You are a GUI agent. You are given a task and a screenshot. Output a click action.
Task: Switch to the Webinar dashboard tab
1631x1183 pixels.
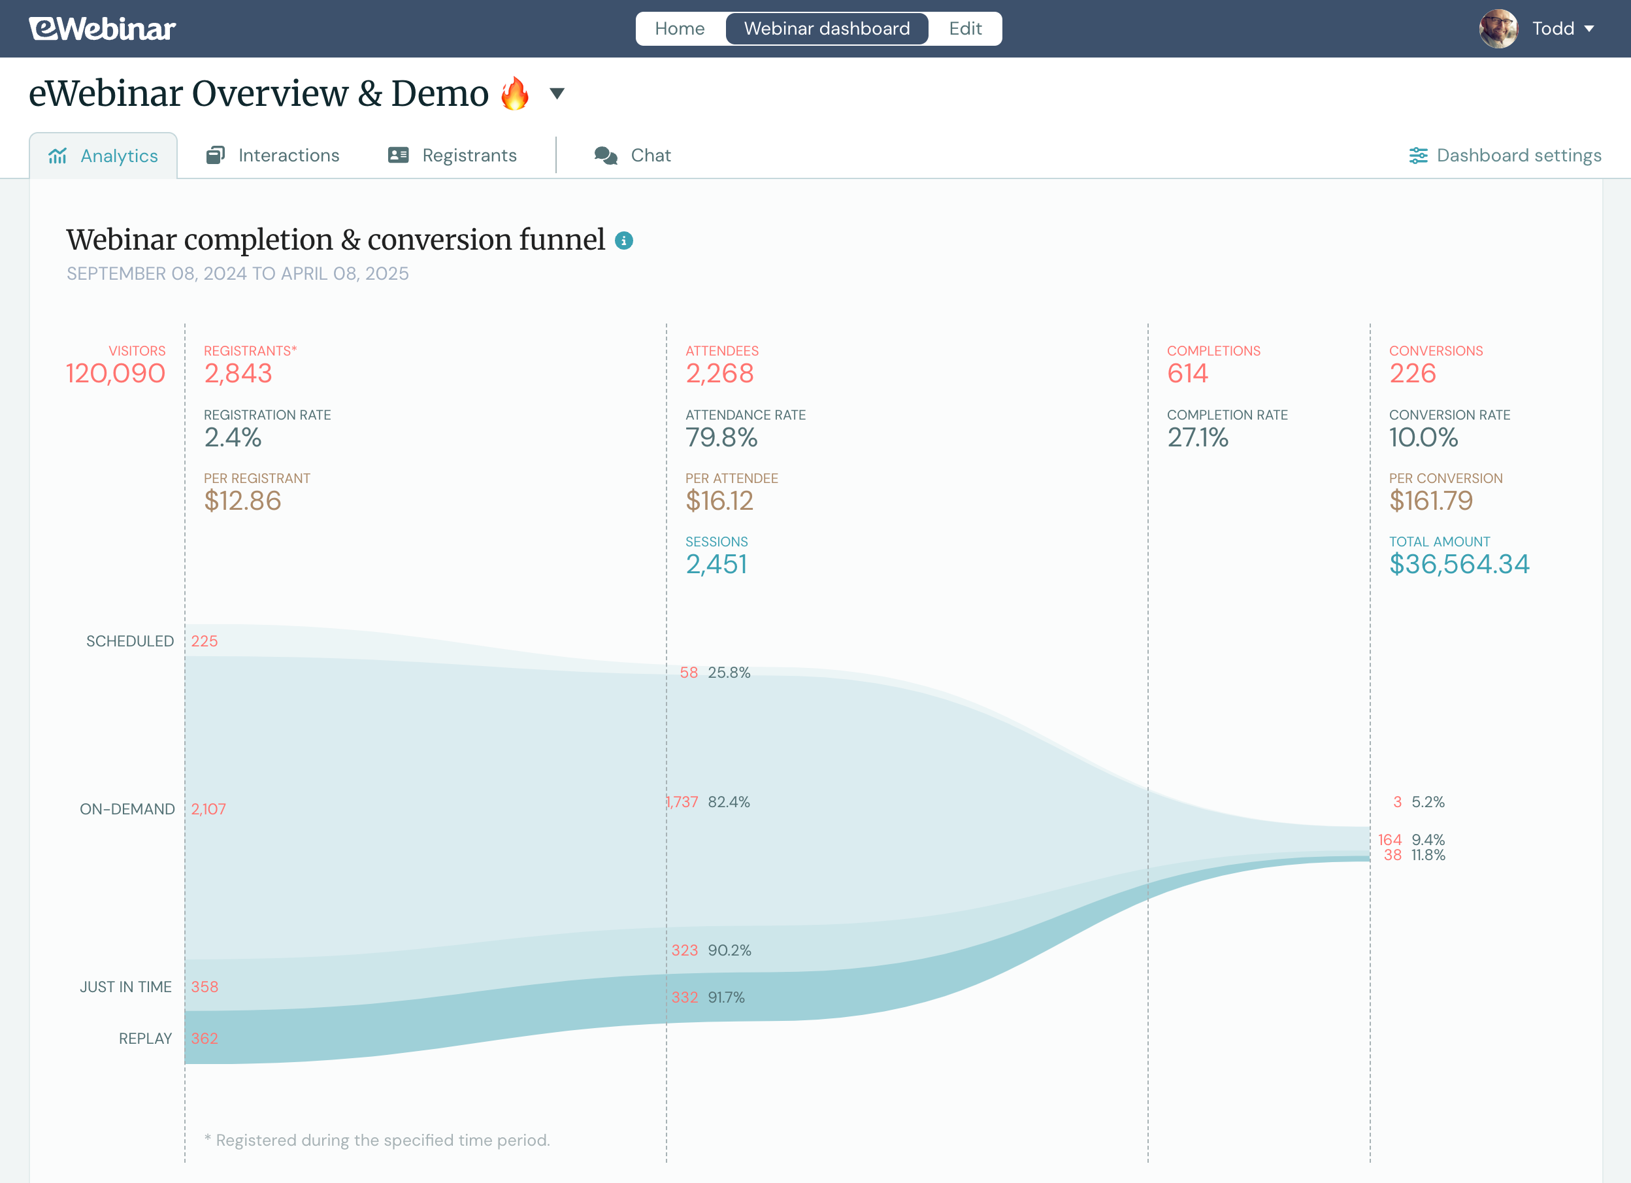(x=827, y=28)
